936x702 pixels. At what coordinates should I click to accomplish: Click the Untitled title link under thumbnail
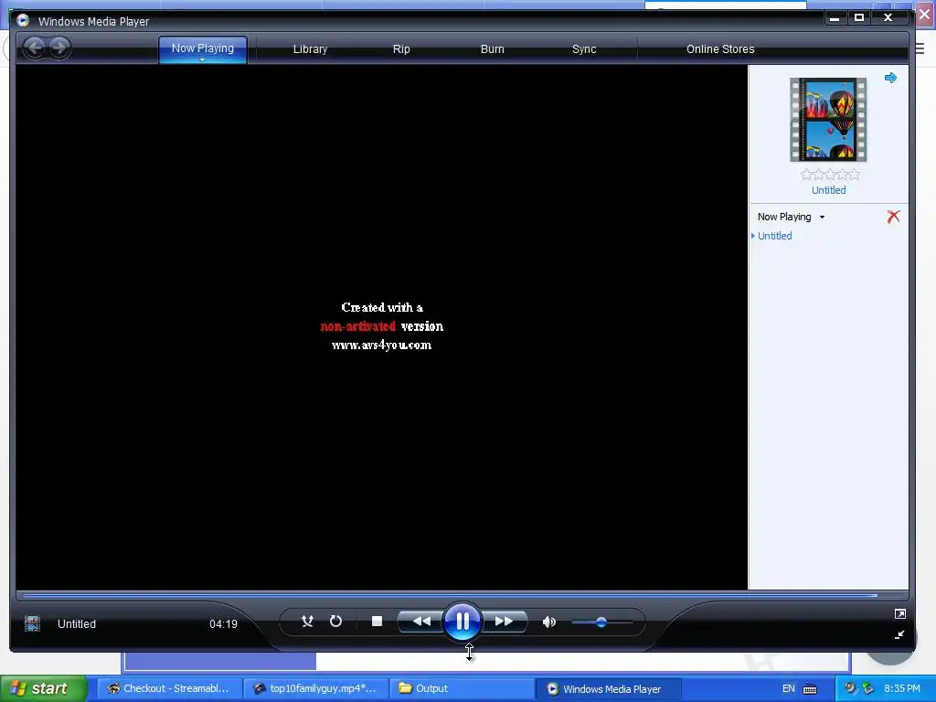828,190
